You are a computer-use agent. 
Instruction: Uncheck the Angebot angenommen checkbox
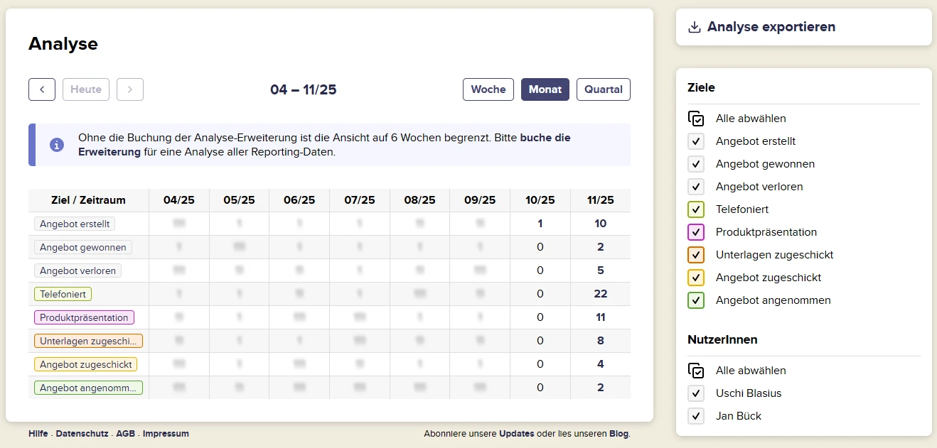[696, 300]
